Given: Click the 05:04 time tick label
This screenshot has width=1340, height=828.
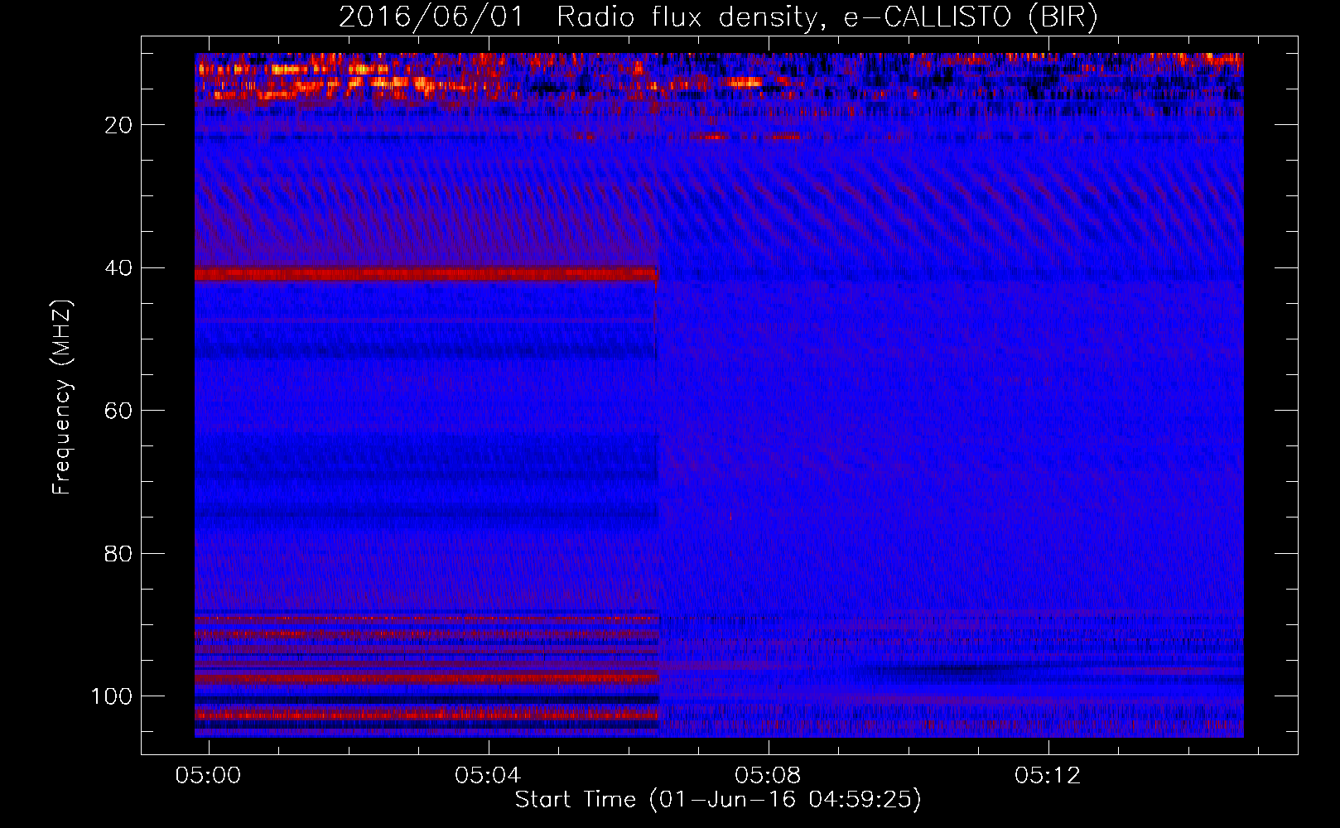Looking at the screenshot, I should pyautogui.click(x=489, y=775).
